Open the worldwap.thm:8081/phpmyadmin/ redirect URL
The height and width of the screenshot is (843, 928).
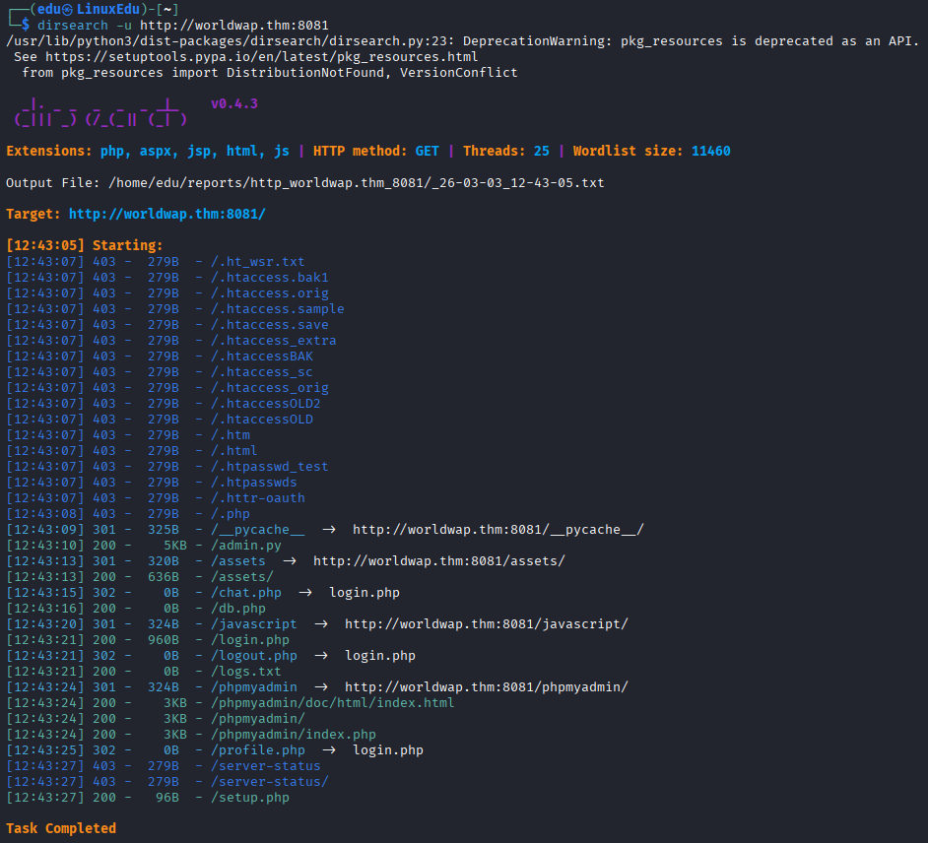(x=487, y=686)
